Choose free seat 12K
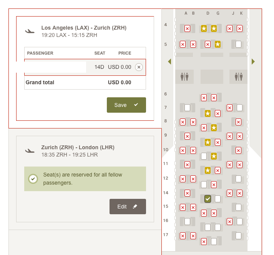This screenshot has height=255, width=274. pos(238,179)
